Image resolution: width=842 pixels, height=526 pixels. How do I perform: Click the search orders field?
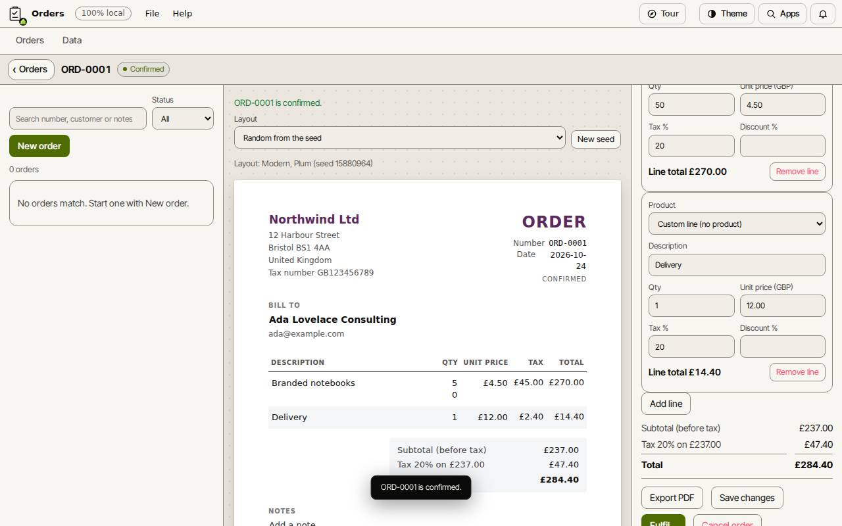click(x=78, y=119)
